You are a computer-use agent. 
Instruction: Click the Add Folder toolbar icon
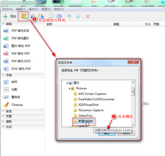[24, 16]
